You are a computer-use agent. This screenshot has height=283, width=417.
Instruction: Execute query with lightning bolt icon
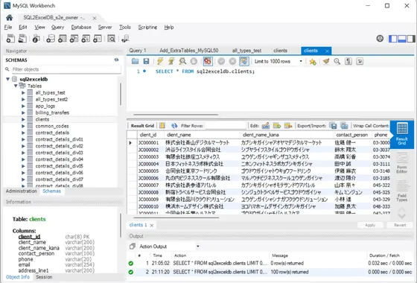(160, 61)
